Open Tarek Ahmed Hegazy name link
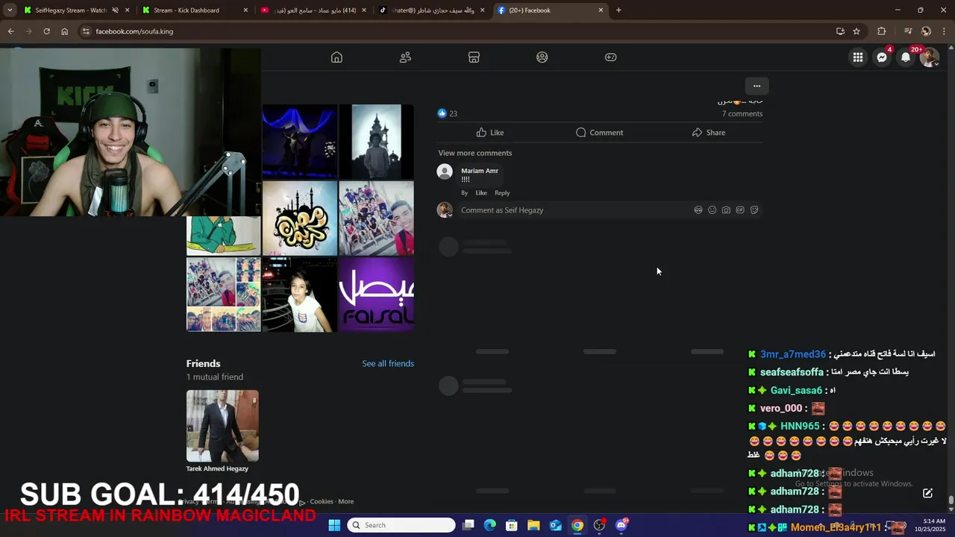The height and width of the screenshot is (537, 955). pyautogui.click(x=217, y=468)
